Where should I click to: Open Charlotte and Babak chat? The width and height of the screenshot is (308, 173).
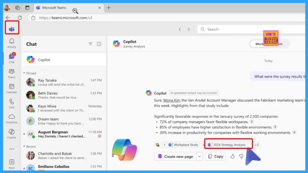(x=64, y=156)
